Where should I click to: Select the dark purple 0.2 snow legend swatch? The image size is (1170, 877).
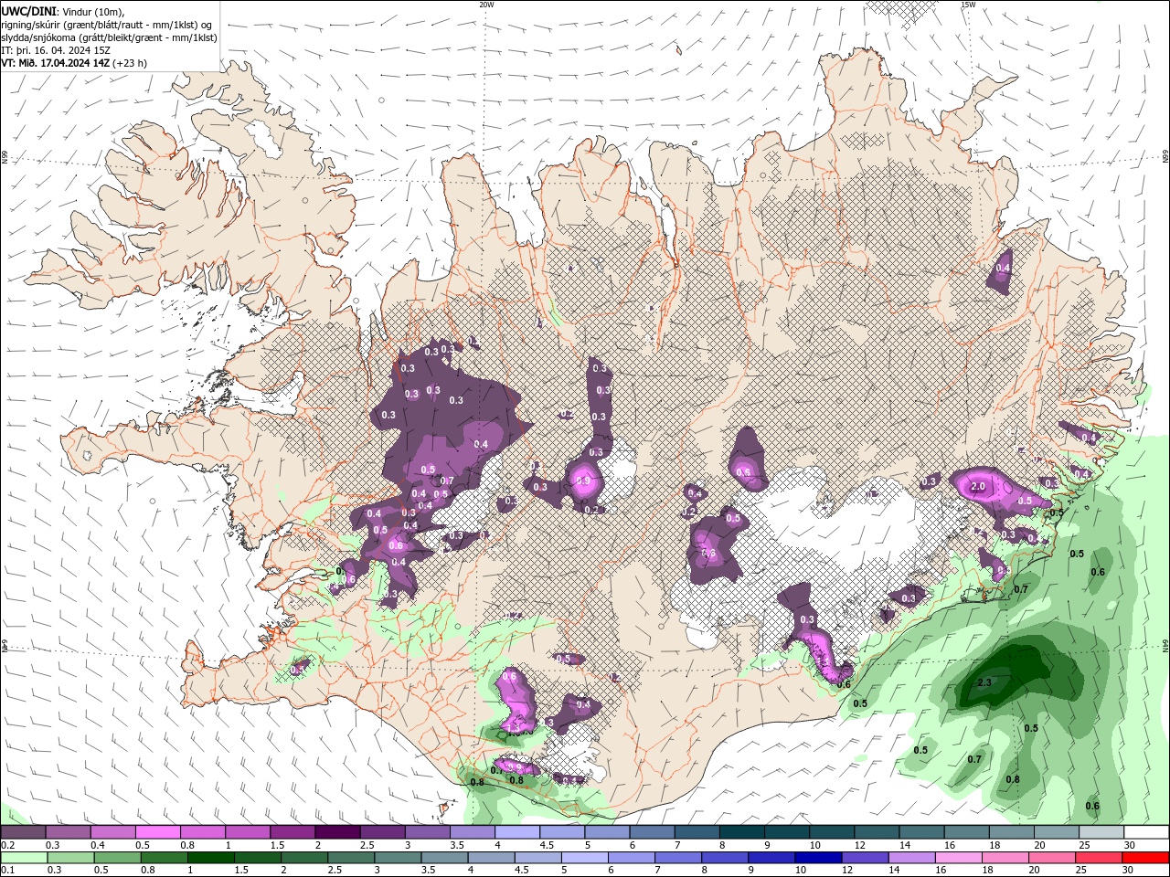(24, 832)
